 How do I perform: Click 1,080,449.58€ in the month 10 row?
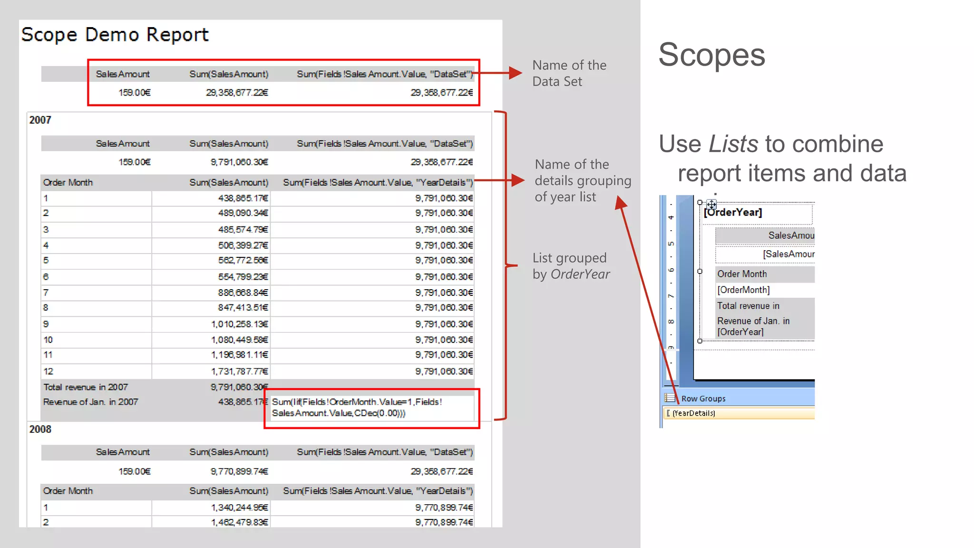click(240, 340)
